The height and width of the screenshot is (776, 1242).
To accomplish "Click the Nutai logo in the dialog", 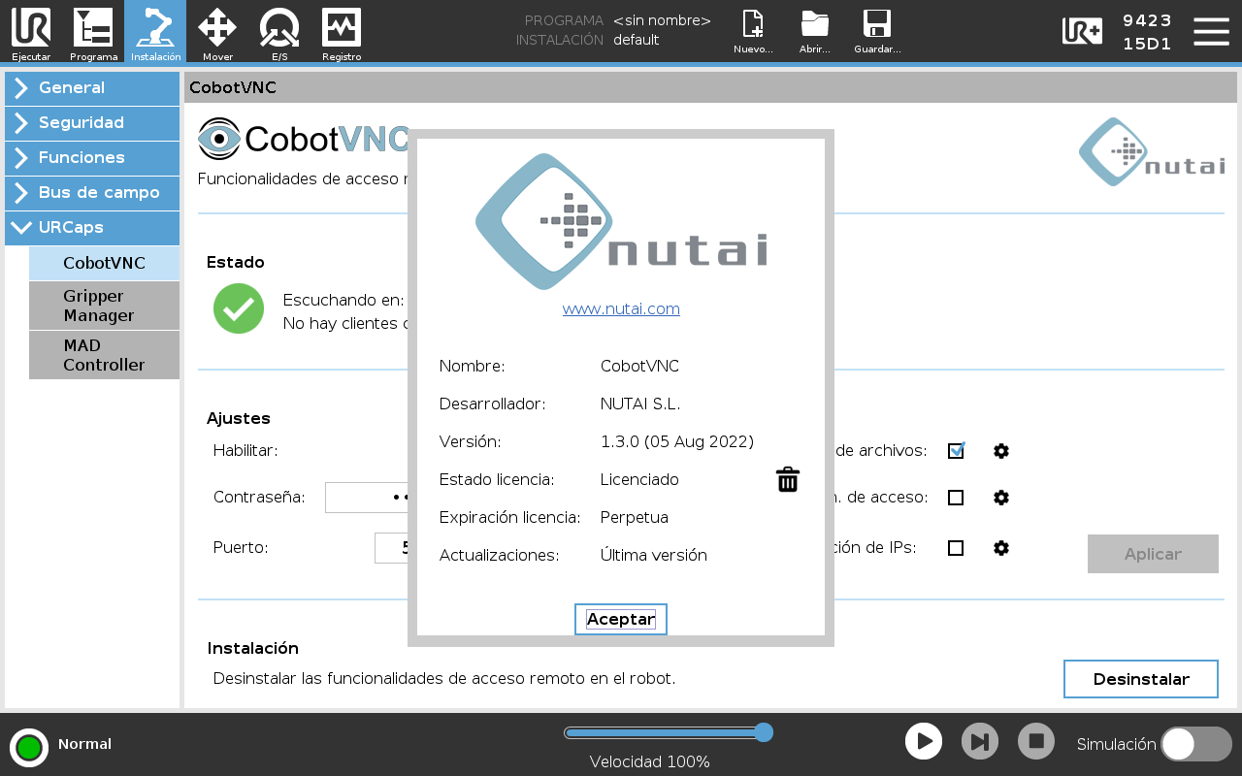I will coord(621,221).
